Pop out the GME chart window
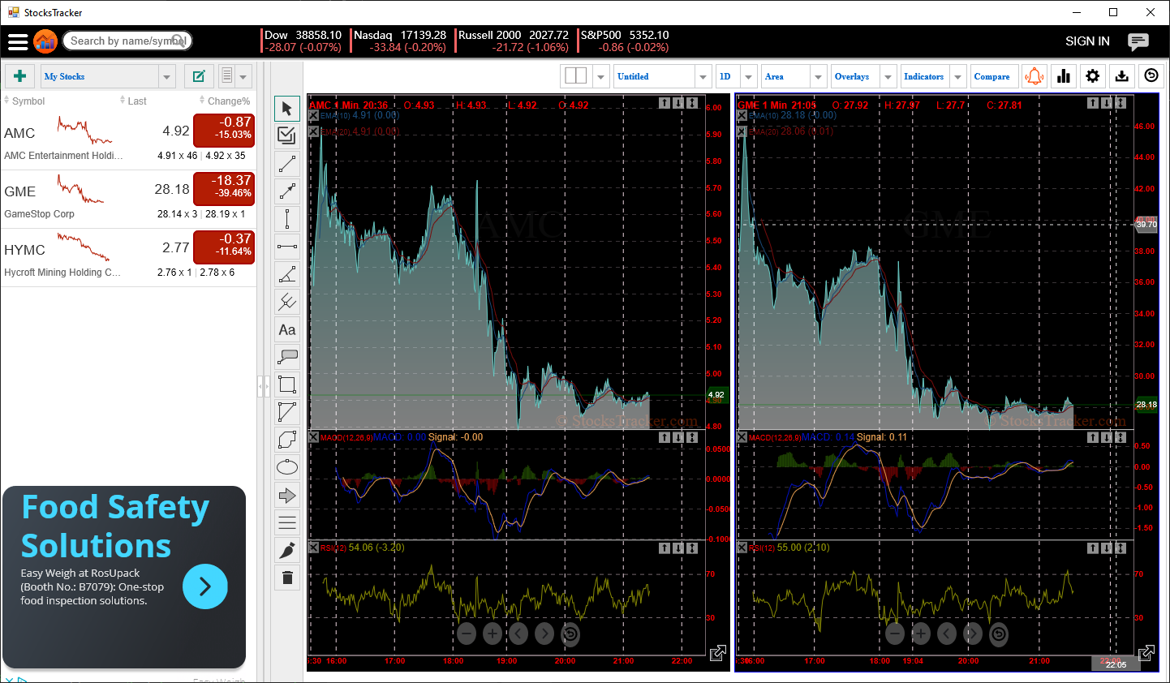The height and width of the screenshot is (683, 1170). (x=1146, y=653)
